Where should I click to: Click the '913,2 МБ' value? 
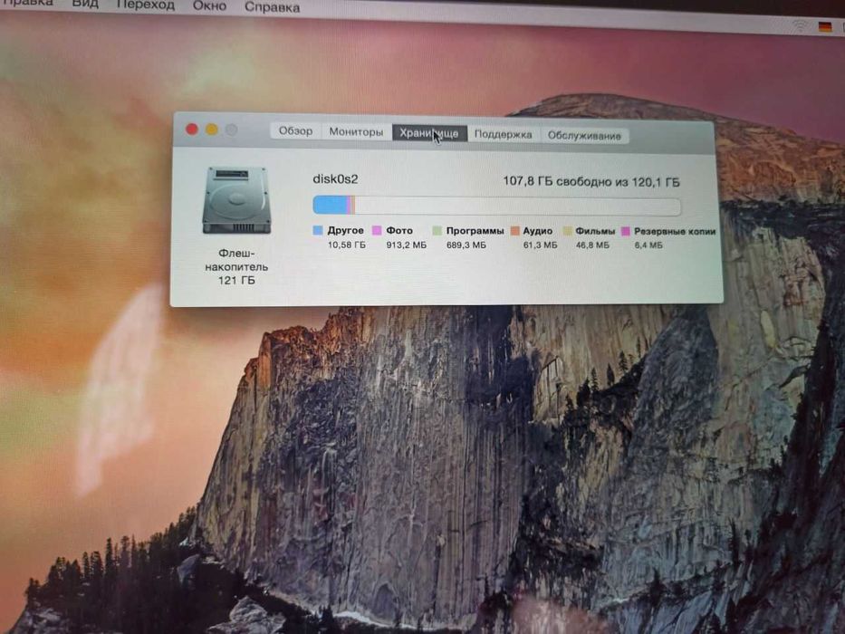[407, 245]
